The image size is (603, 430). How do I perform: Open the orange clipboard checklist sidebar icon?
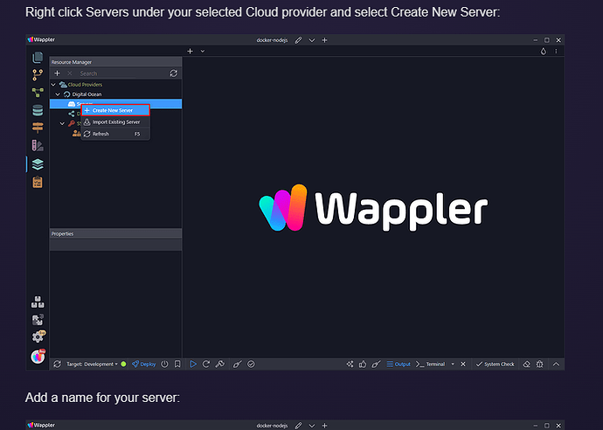(x=38, y=182)
